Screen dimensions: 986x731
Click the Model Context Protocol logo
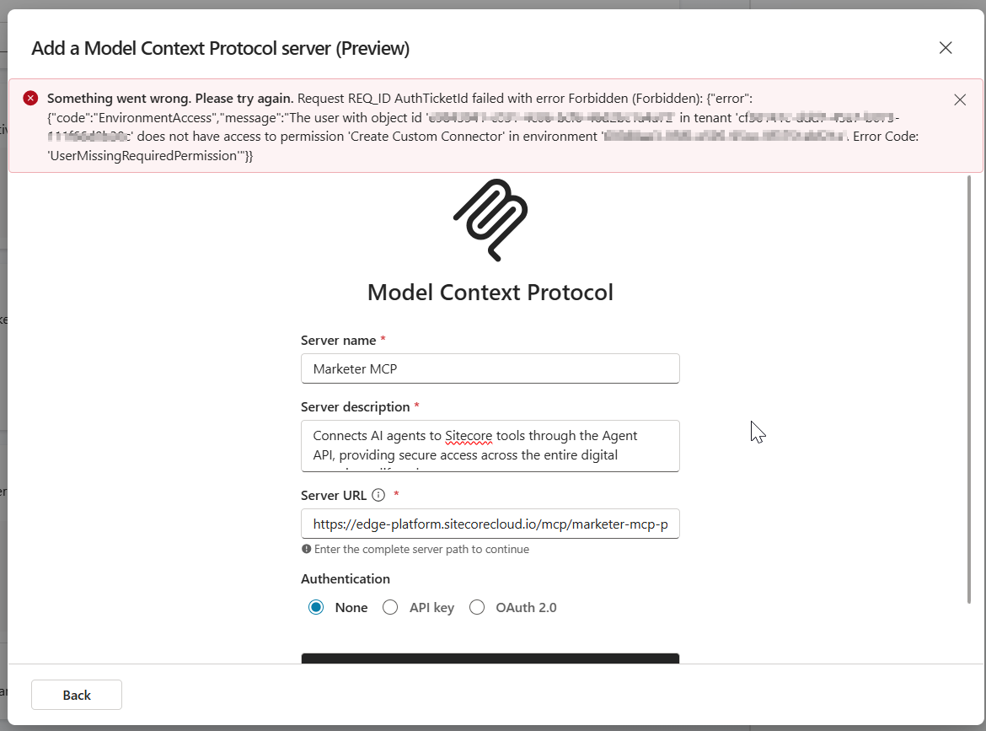pyautogui.click(x=490, y=219)
